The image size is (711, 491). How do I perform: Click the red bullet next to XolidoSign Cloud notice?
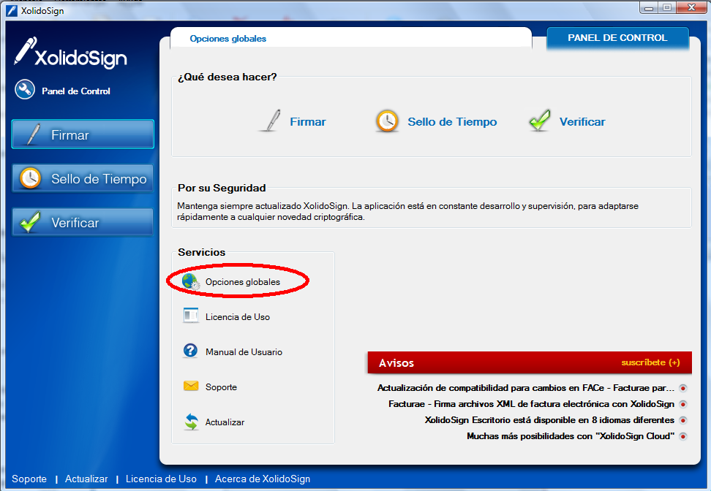pyautogui.click(x=683, y=437)
